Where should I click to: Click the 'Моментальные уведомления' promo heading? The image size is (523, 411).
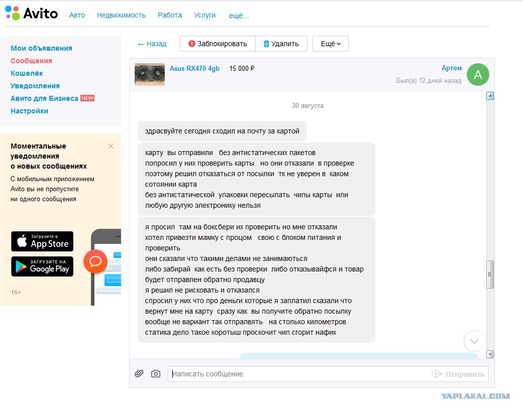tap(49, 156)
